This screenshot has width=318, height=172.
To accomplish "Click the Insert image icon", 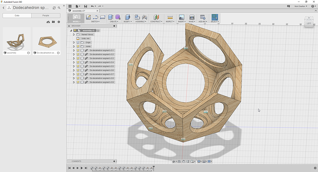I will (182, 17).
